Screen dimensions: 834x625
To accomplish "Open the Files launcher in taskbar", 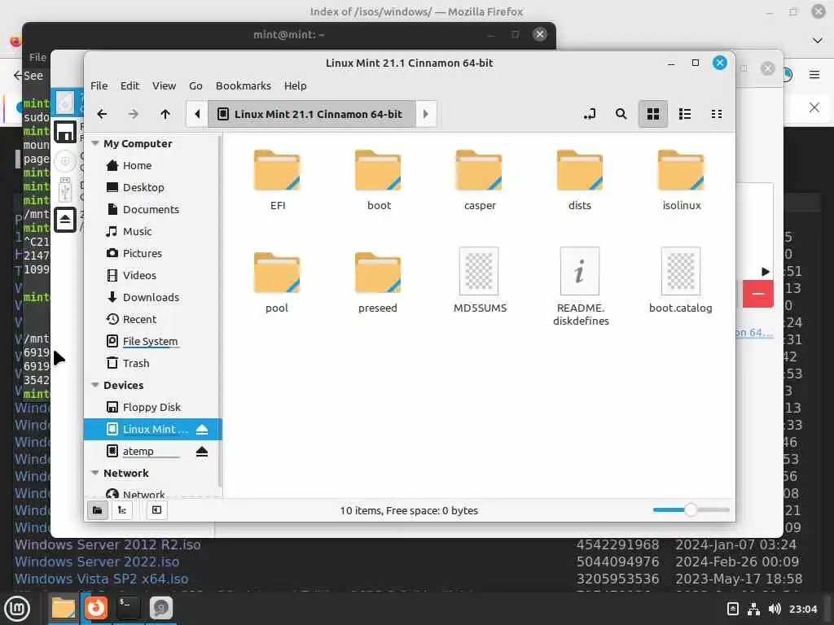I will coord(64,609).
